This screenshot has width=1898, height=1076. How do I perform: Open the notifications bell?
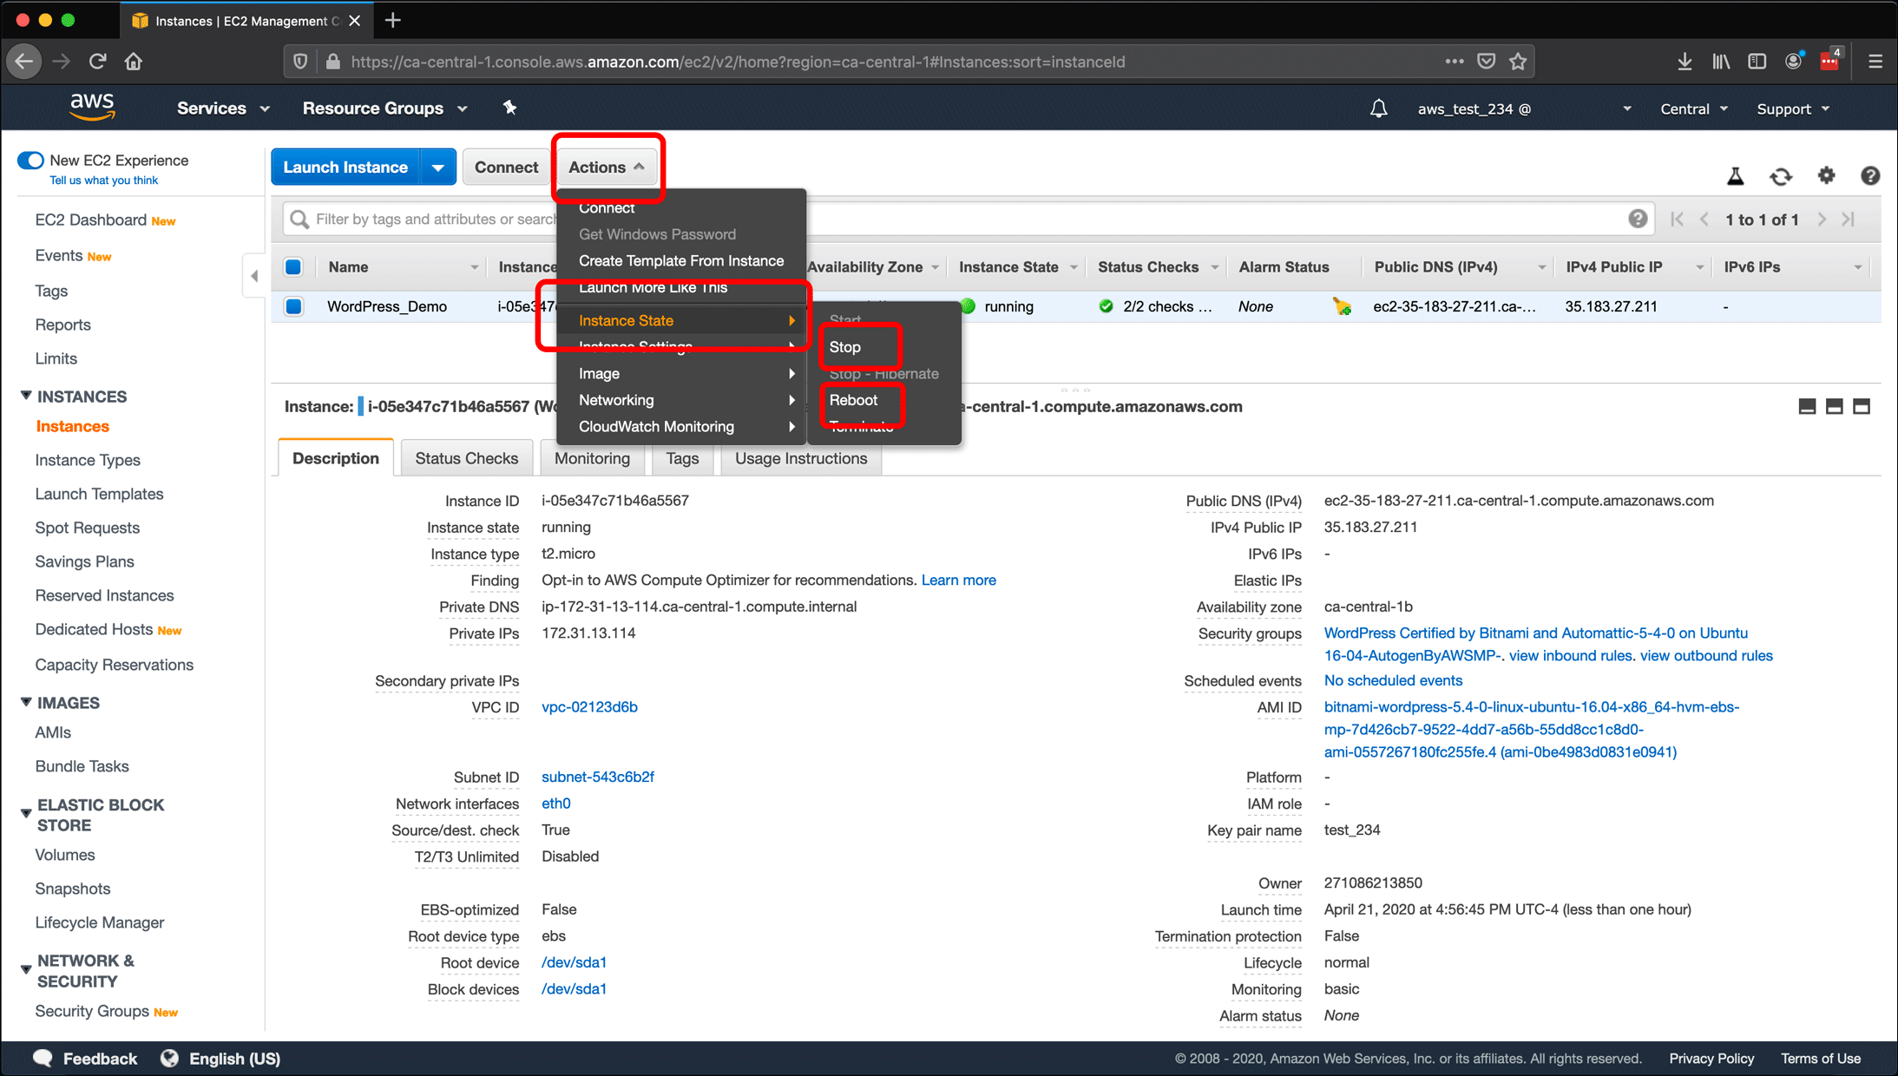click(1378, 108)
